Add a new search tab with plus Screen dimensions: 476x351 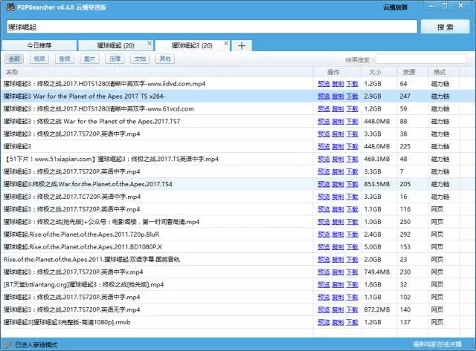pos(242,46)
